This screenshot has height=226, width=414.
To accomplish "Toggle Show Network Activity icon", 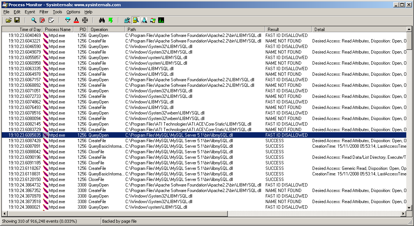I will [x=144, y=20].
